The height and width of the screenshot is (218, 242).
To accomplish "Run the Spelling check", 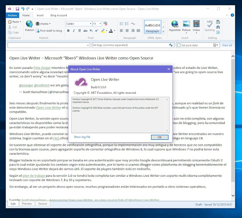I will (x=210, y=26).
